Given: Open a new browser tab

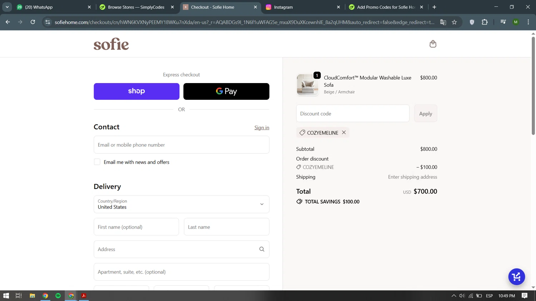Looking at the screenshot, I should [435, 7].
